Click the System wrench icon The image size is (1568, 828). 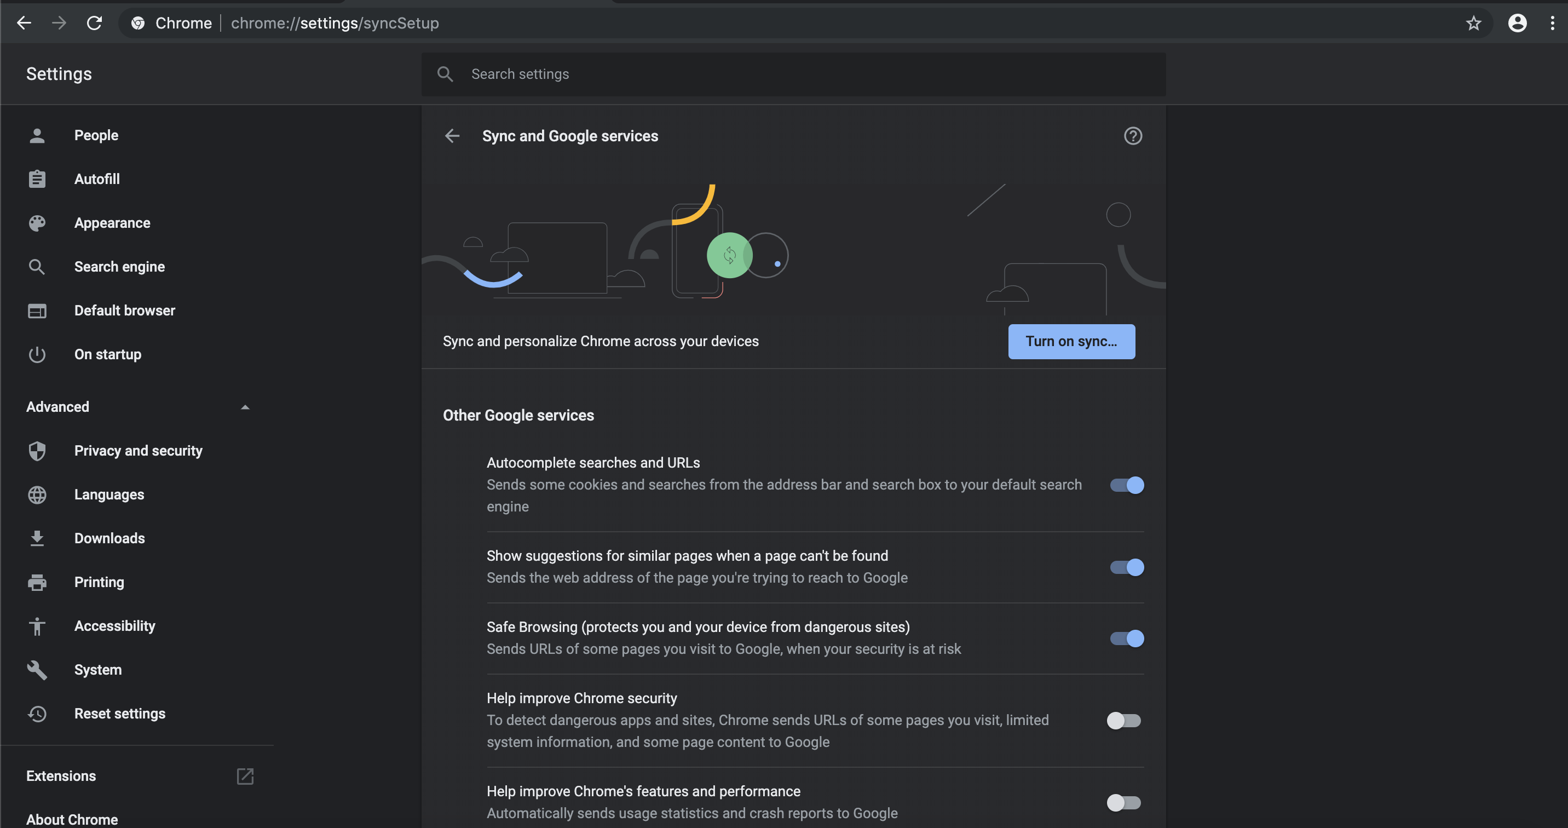[37, 670]
